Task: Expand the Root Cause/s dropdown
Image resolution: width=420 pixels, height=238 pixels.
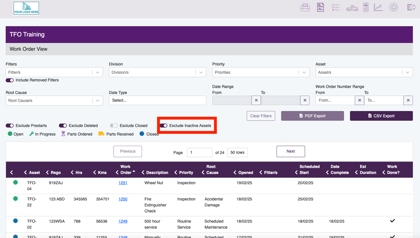Action: tap(98, 100)
